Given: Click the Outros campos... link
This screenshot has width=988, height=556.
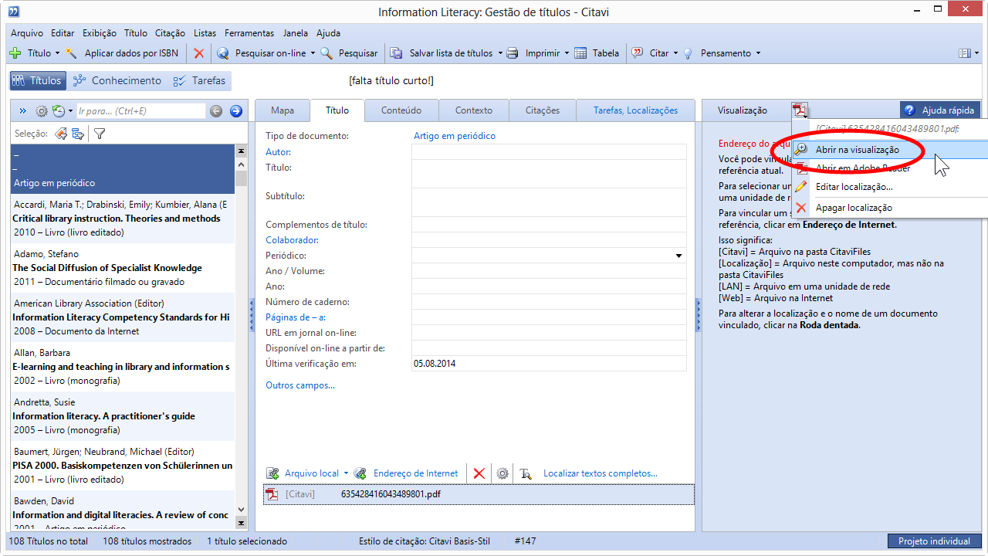Looking at the screenshot, I should click(300, 385).
